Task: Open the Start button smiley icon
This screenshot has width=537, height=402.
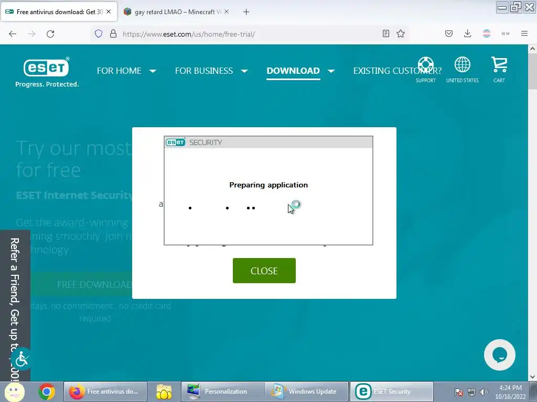Action: (x=14, y=392)
